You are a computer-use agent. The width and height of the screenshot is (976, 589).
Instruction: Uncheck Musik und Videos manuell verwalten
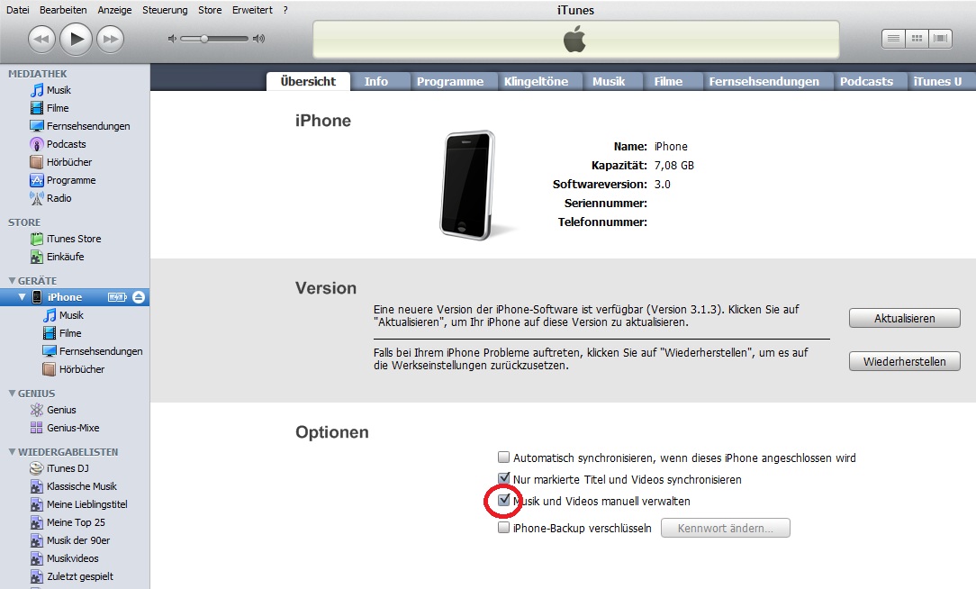[503, 500]
